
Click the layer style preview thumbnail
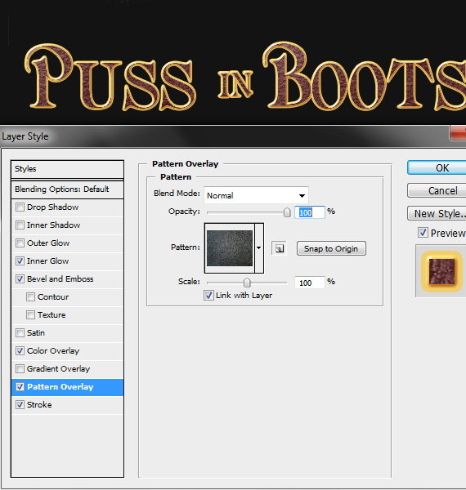[x=441, y=272]
